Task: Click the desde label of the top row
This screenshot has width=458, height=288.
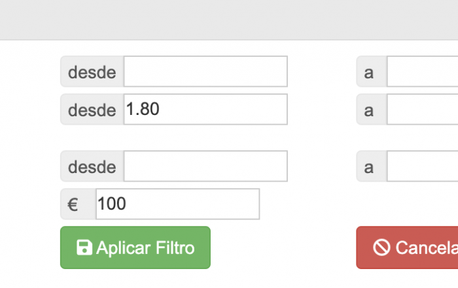Action: (92, 71)
